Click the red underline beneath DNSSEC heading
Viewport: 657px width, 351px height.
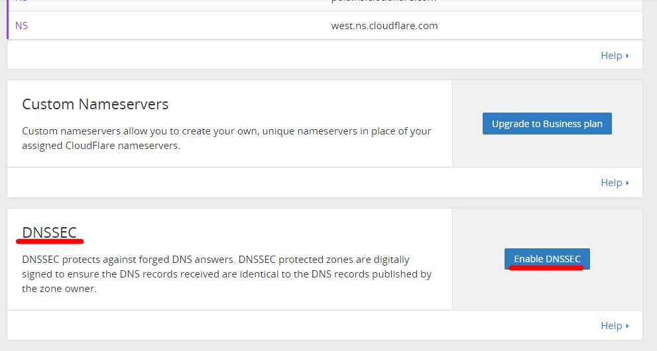[50, 242]
